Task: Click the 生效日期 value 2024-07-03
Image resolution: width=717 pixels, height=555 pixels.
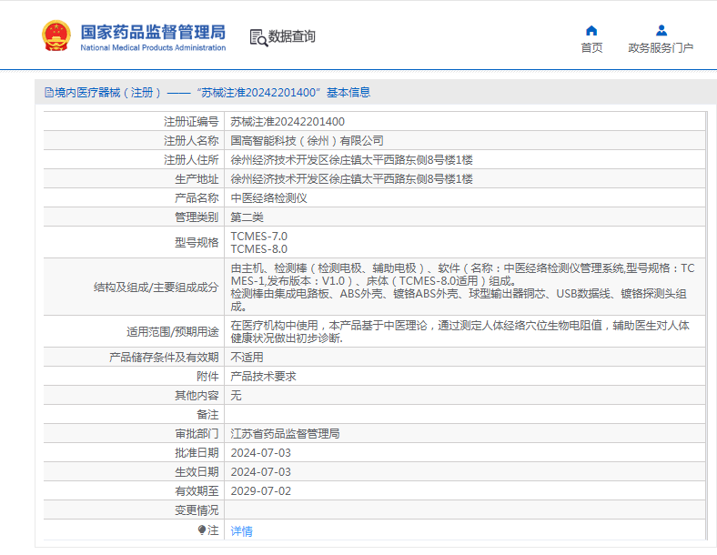Action: click(x=260, y=472)
